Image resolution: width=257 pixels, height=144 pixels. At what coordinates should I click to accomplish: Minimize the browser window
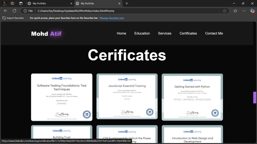(x=234, y=3)
